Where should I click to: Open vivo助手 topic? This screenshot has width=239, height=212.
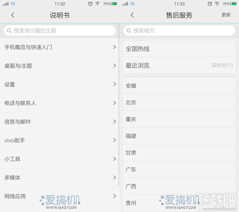click(x=59, y=140)
